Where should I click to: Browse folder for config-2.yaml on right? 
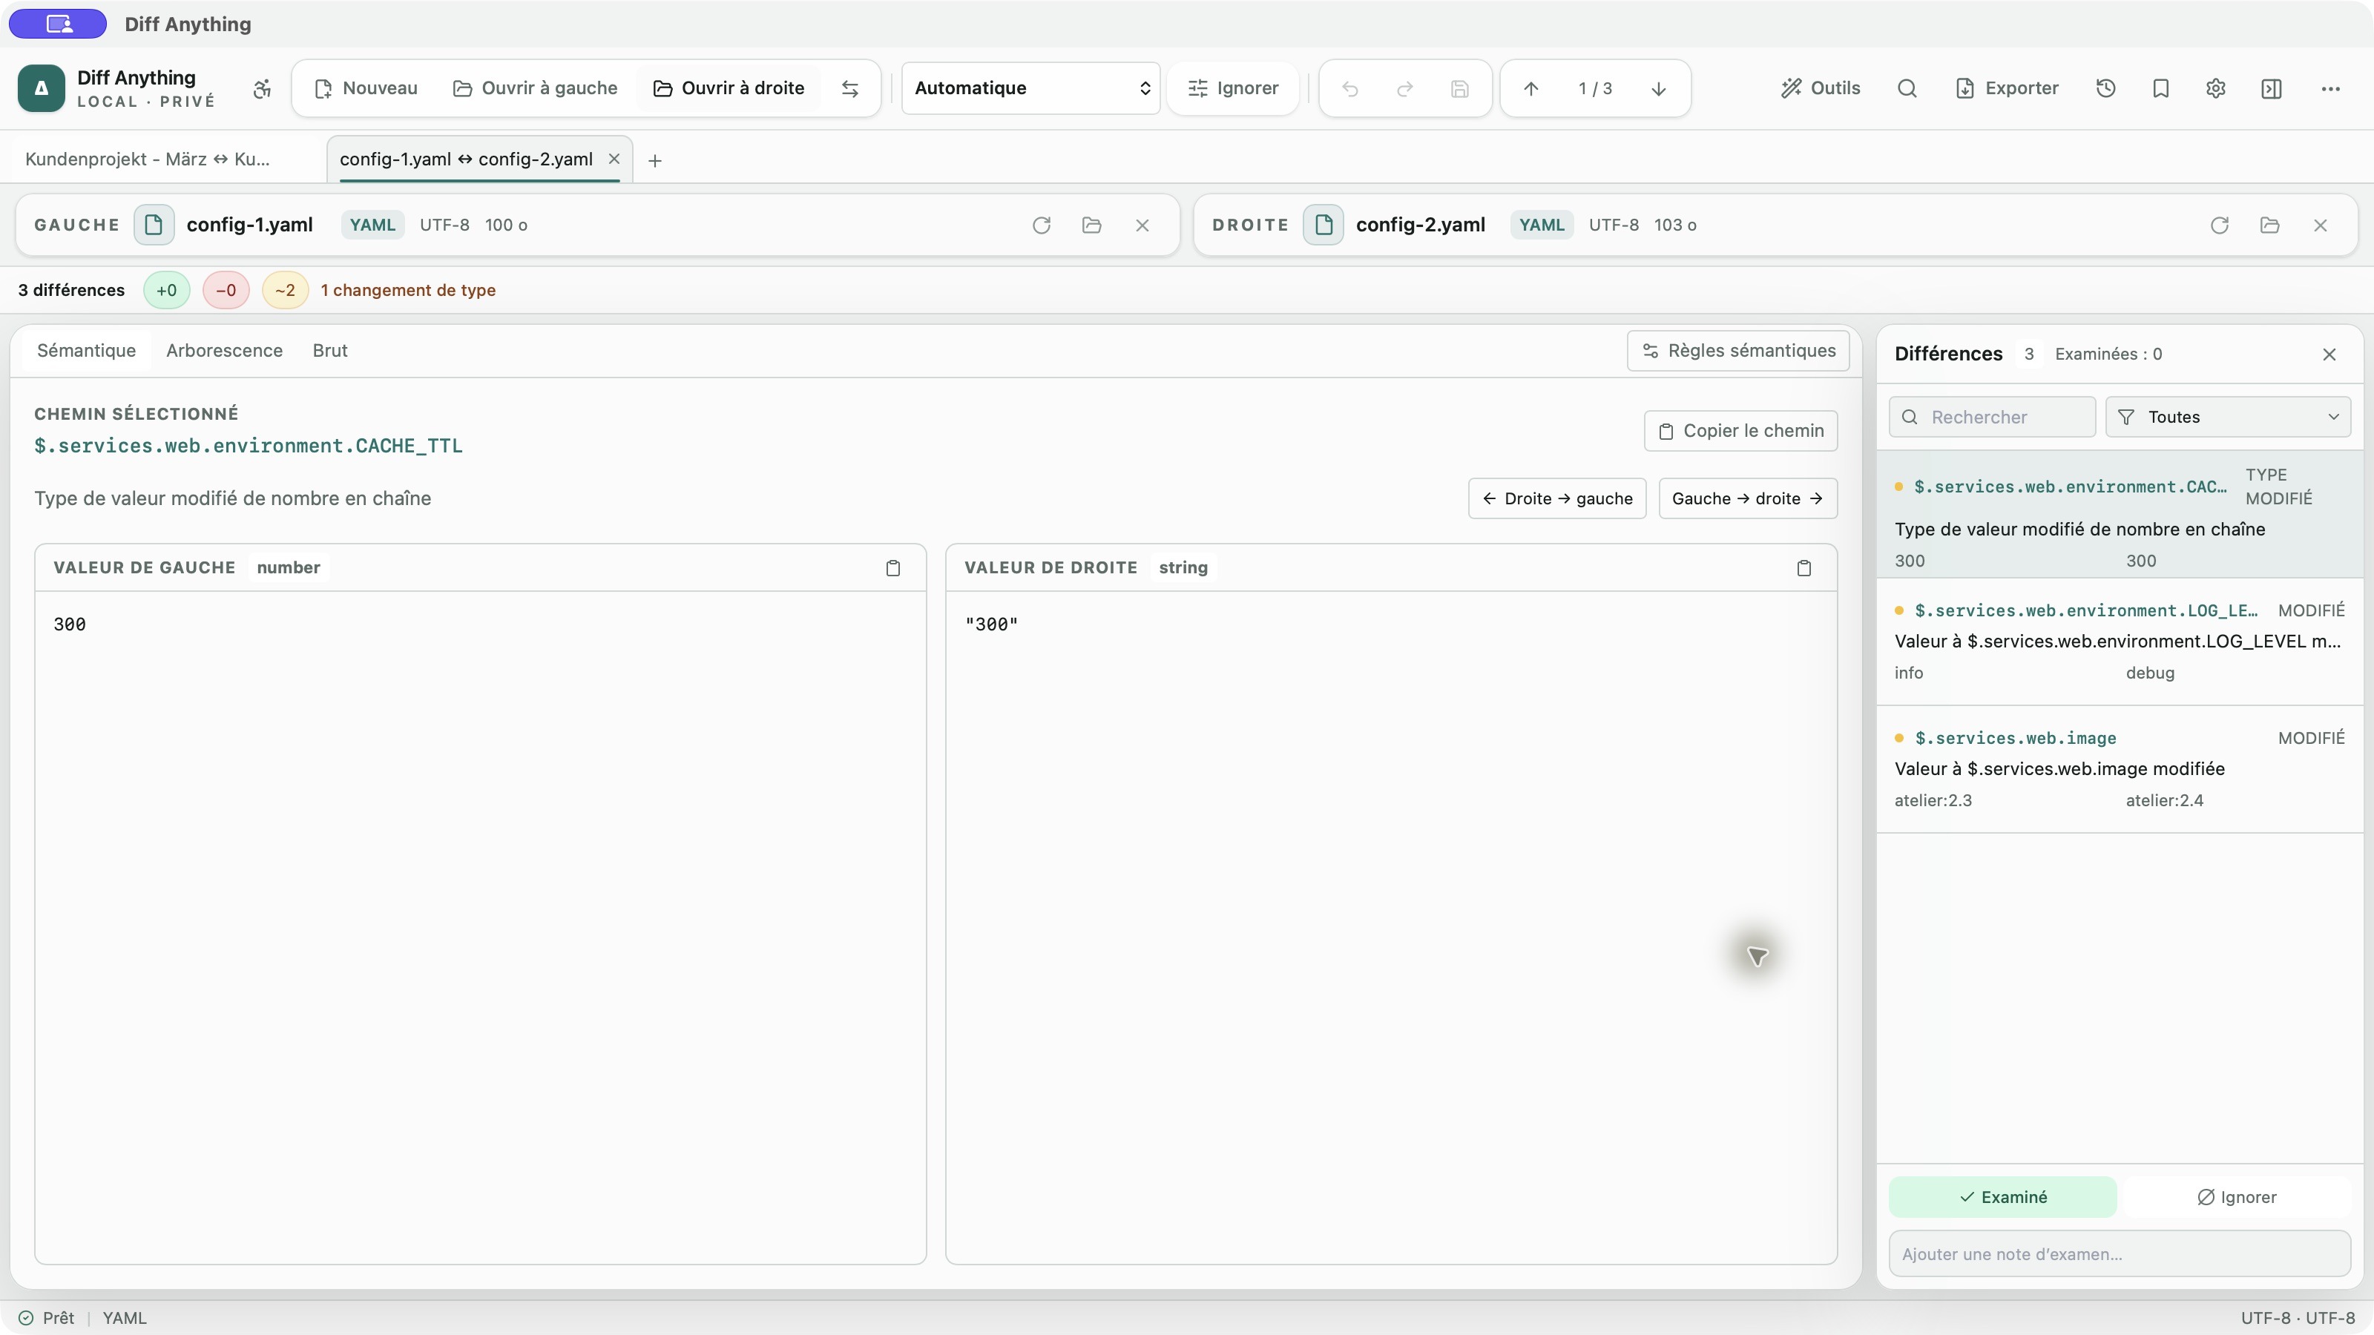pos(2270,225)
